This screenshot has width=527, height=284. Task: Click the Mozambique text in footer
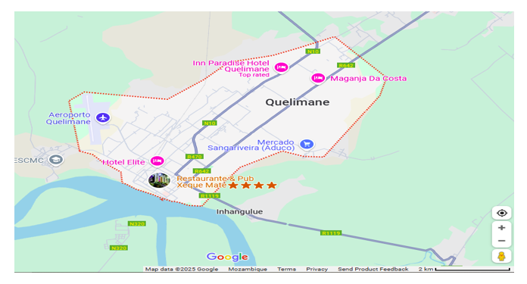(x=248, y=269)
